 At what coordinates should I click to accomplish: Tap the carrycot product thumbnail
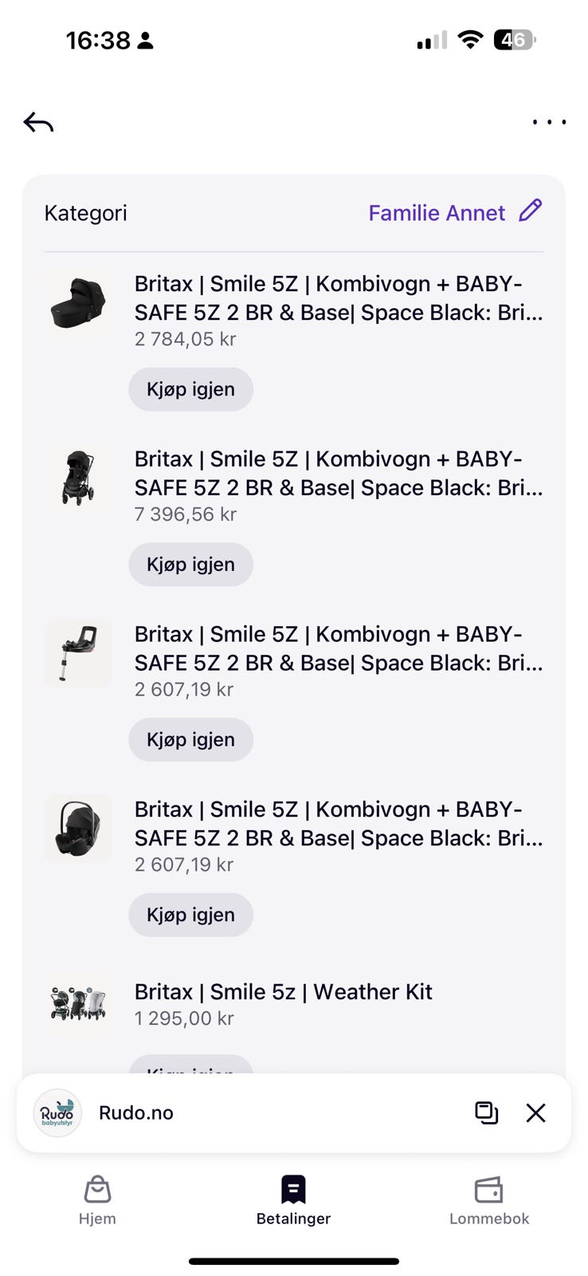77,303
